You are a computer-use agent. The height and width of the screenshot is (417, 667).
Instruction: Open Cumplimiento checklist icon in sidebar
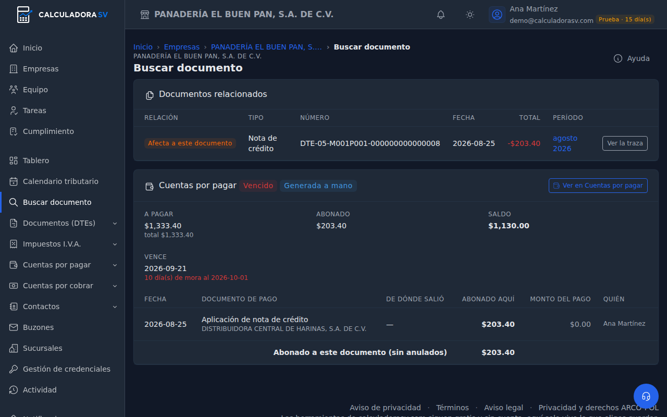[x=14, y=131]
